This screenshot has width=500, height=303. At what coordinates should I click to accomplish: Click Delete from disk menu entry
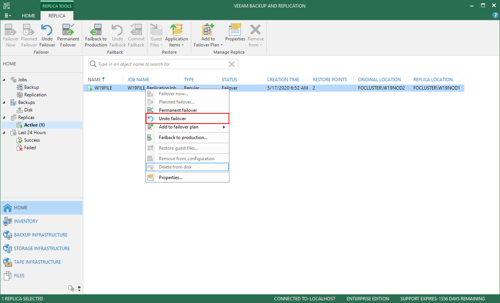[x=187, y=167]
